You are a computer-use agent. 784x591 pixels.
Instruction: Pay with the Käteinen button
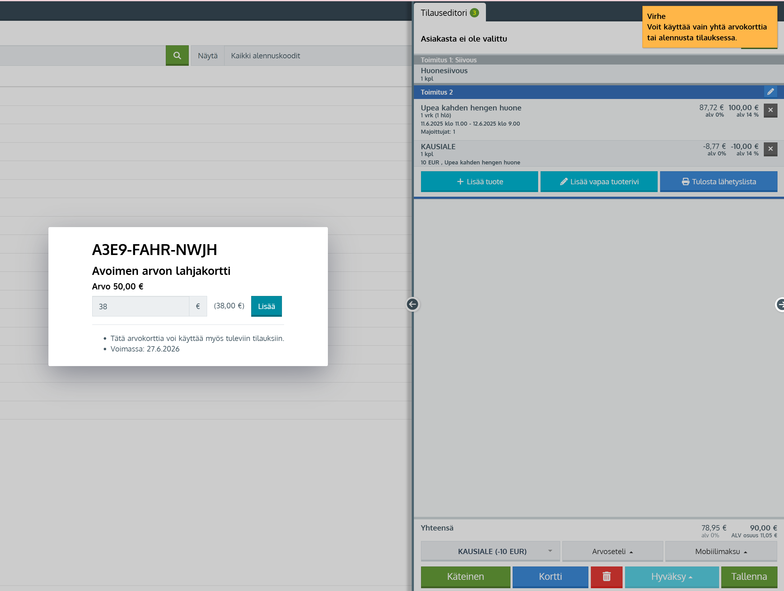[x=465, y=576]
